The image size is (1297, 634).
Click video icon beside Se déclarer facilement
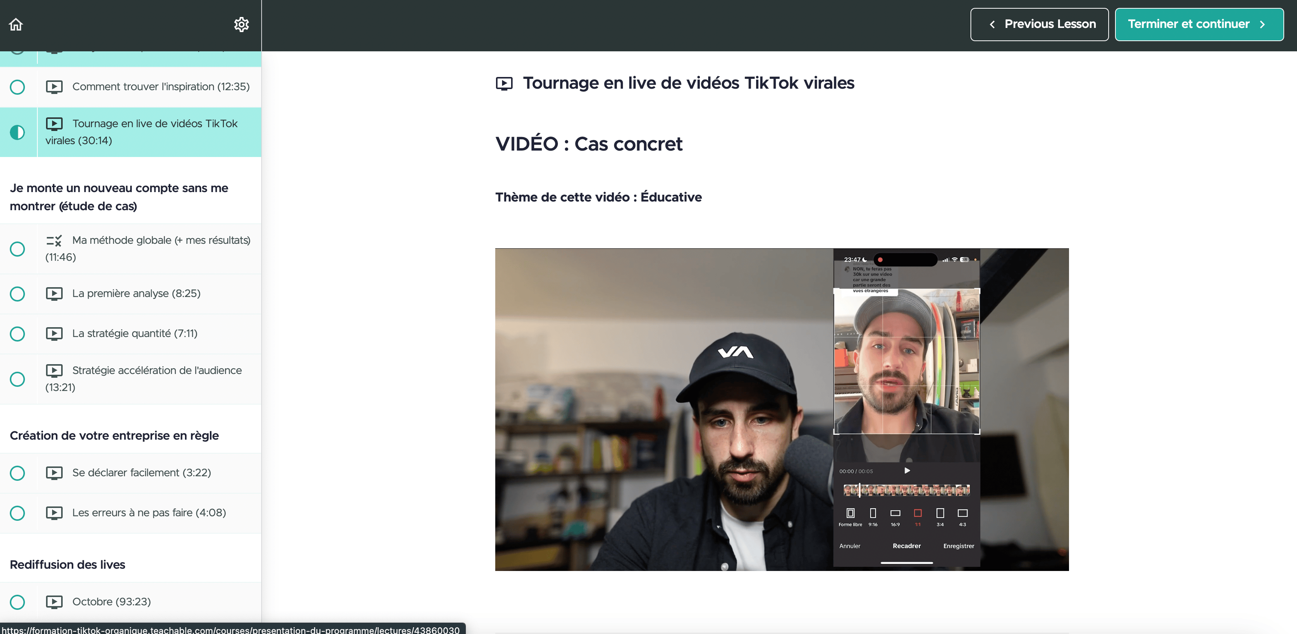coord(54,472)
